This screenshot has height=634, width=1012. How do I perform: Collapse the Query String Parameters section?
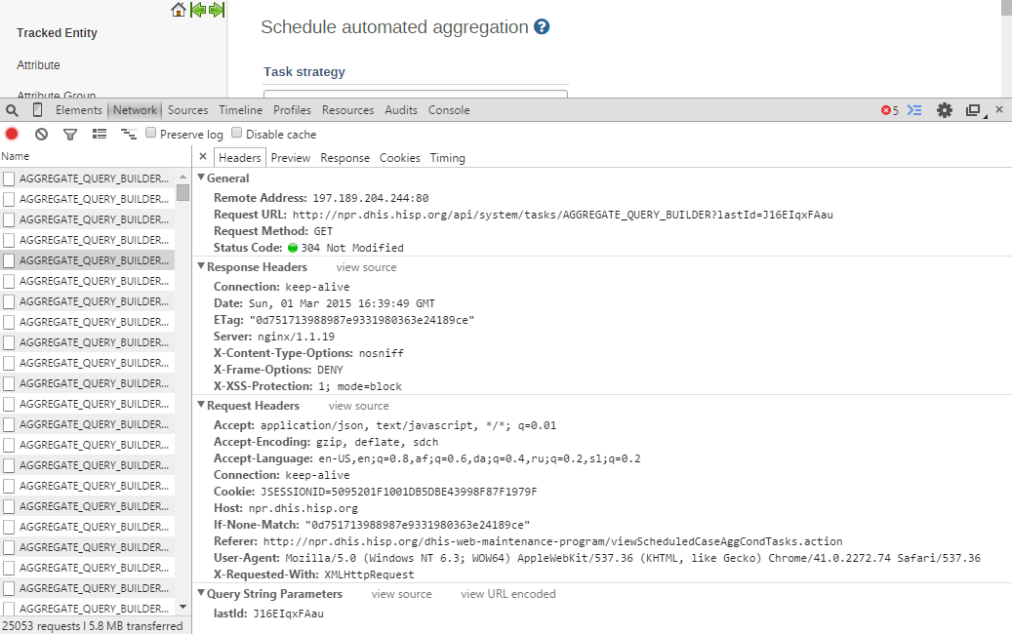coord(201,593)
